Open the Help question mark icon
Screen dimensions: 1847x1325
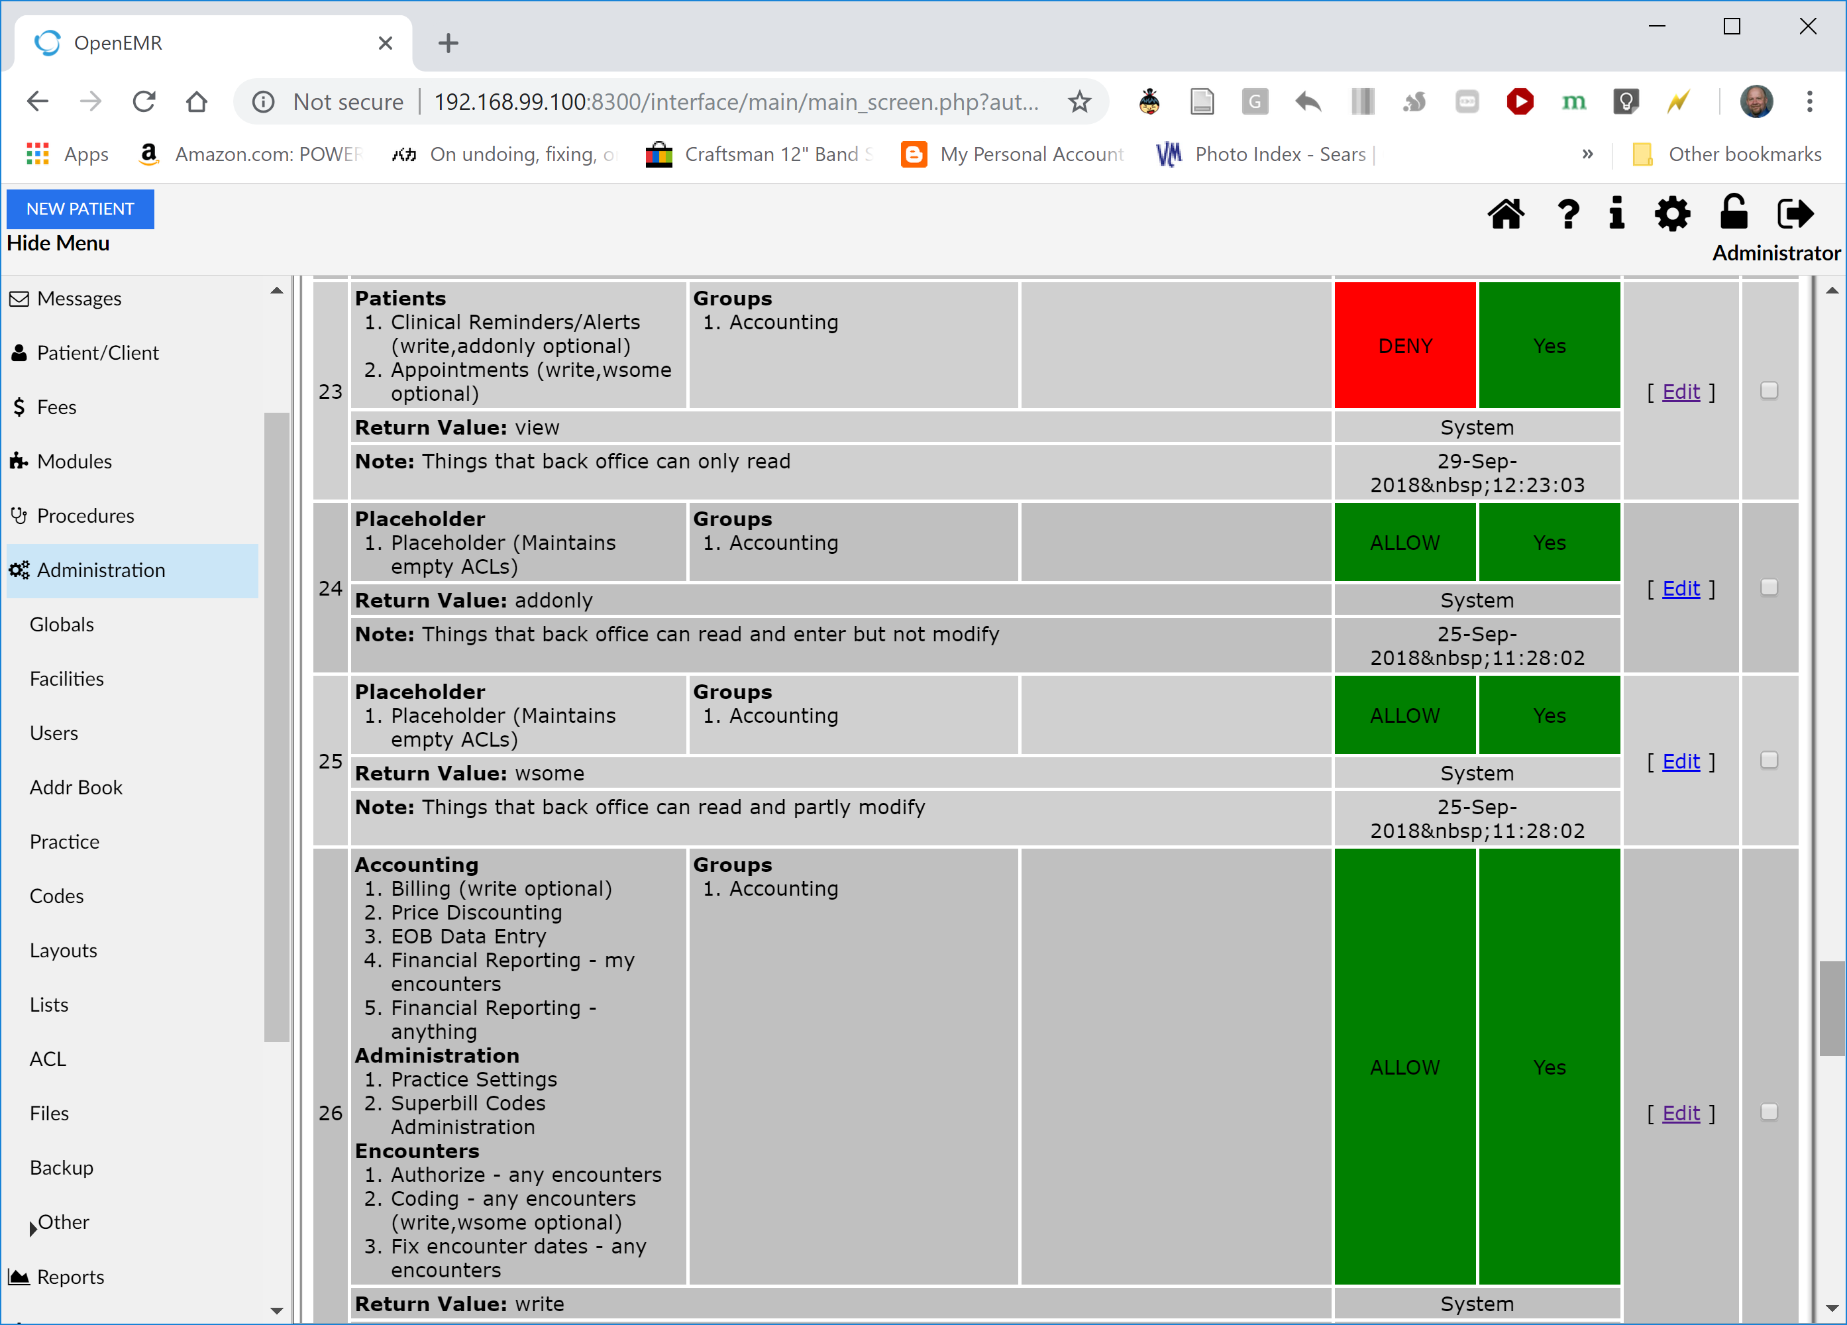pyautogui.click(x=1567, y=214)
